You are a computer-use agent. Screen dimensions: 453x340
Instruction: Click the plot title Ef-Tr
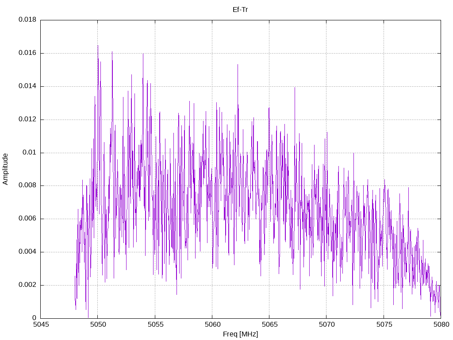click(240, 10)
